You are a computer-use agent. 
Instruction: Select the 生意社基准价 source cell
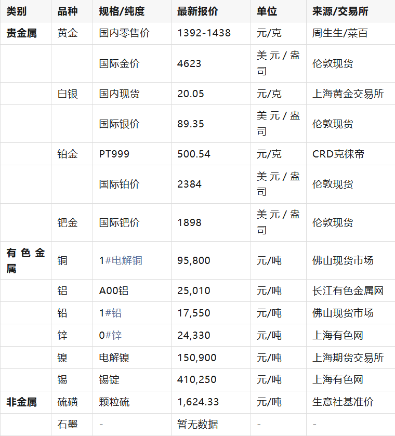point(343,402)
